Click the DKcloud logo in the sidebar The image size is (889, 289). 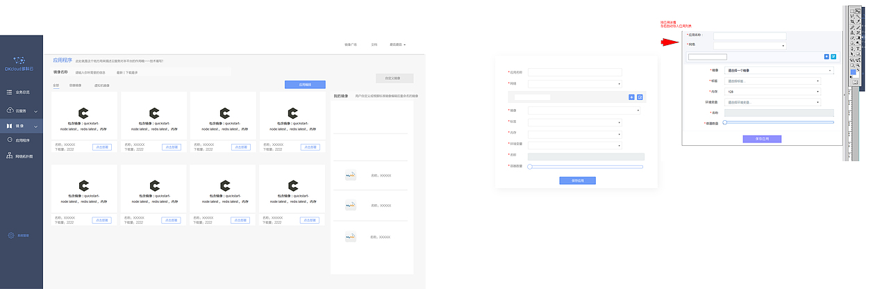[x=21, y=63]
